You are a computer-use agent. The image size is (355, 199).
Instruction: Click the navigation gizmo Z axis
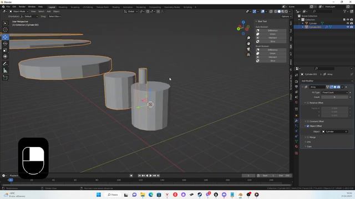(x=243, y=22)
